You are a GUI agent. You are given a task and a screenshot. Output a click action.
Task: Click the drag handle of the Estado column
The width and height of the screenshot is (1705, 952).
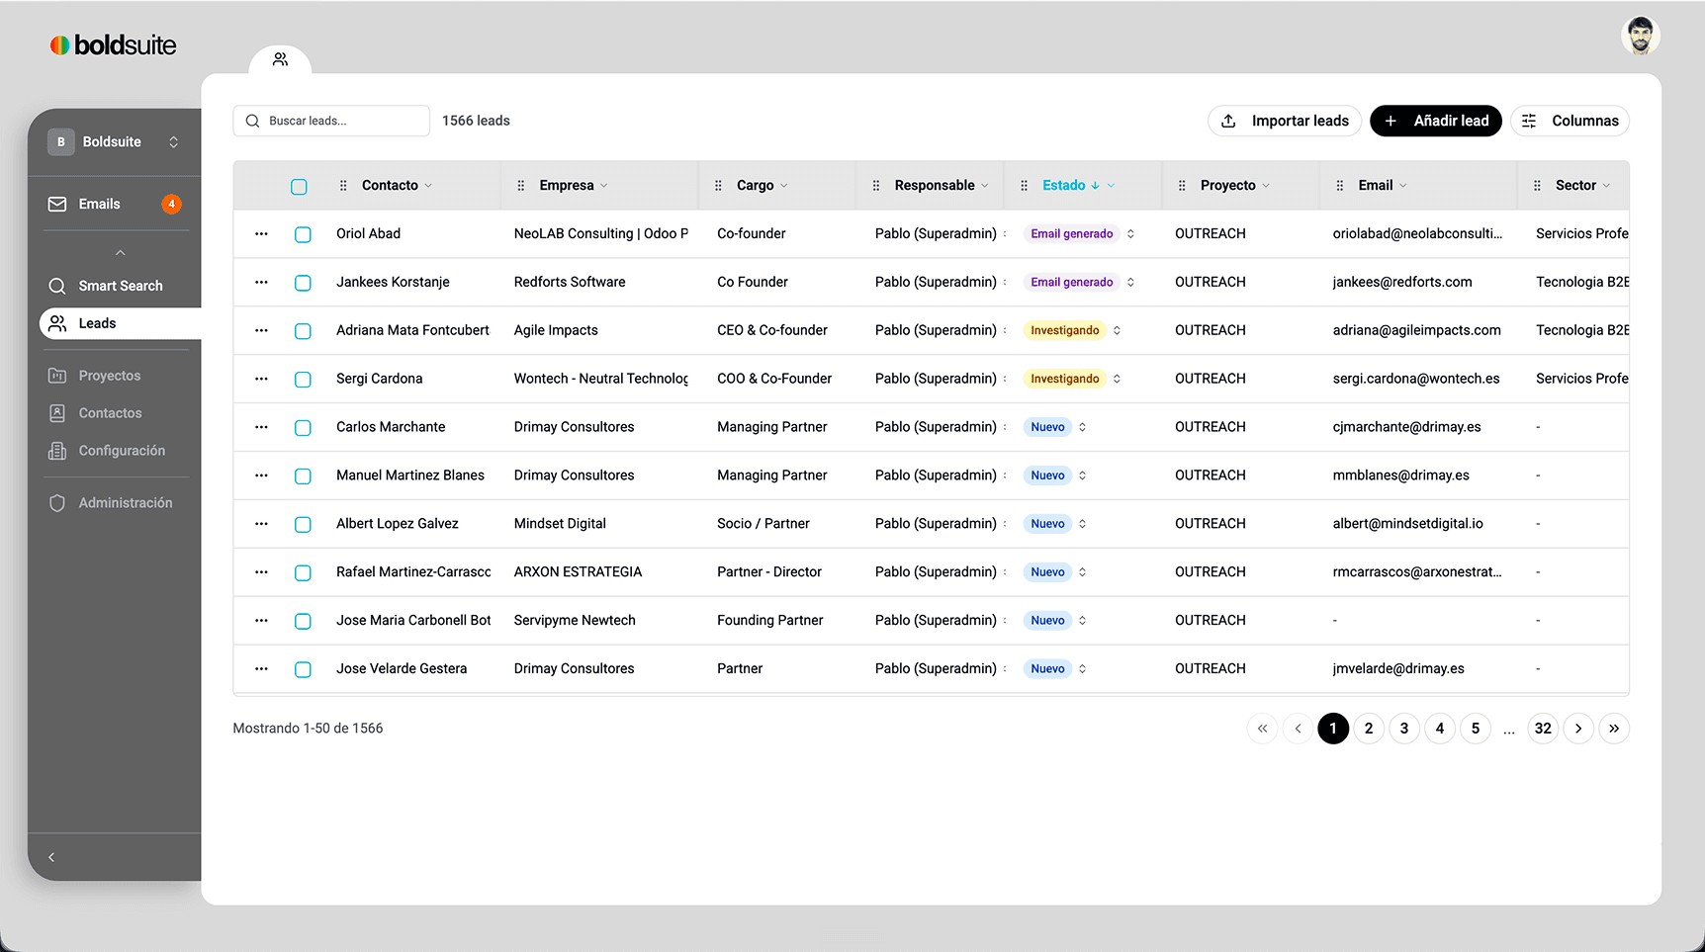point(1024,186)
